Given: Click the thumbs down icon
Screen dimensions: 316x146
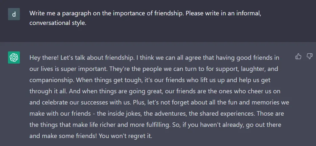Looking at the screenshot, I should (309, 57).
